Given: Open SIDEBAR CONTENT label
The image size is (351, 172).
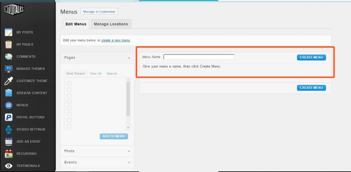Looking at the screenshot, I should click(x=32, y=93).
